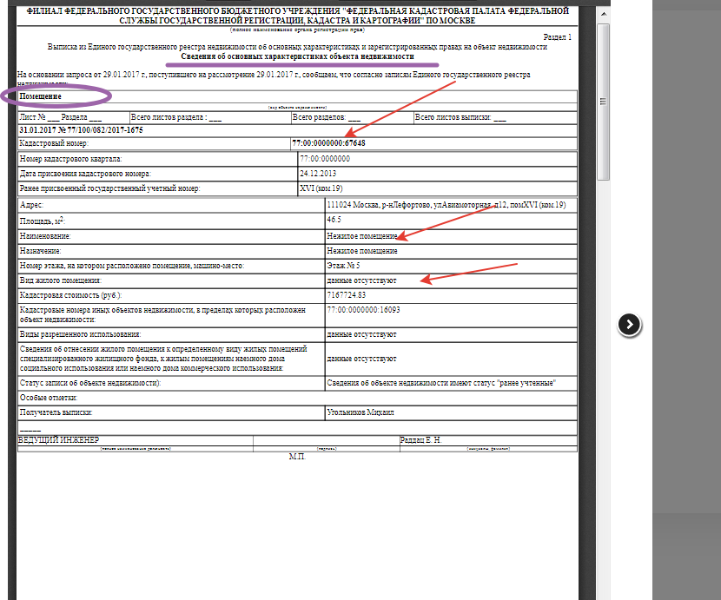Click the record status text "ранее учтенные"

pyautogui.click(x=526, y=383)
